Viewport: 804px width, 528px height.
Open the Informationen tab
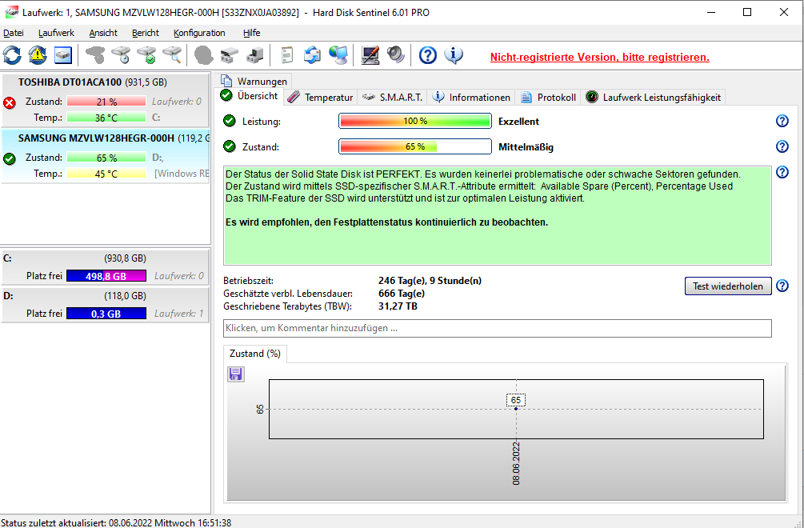(471, 98)
